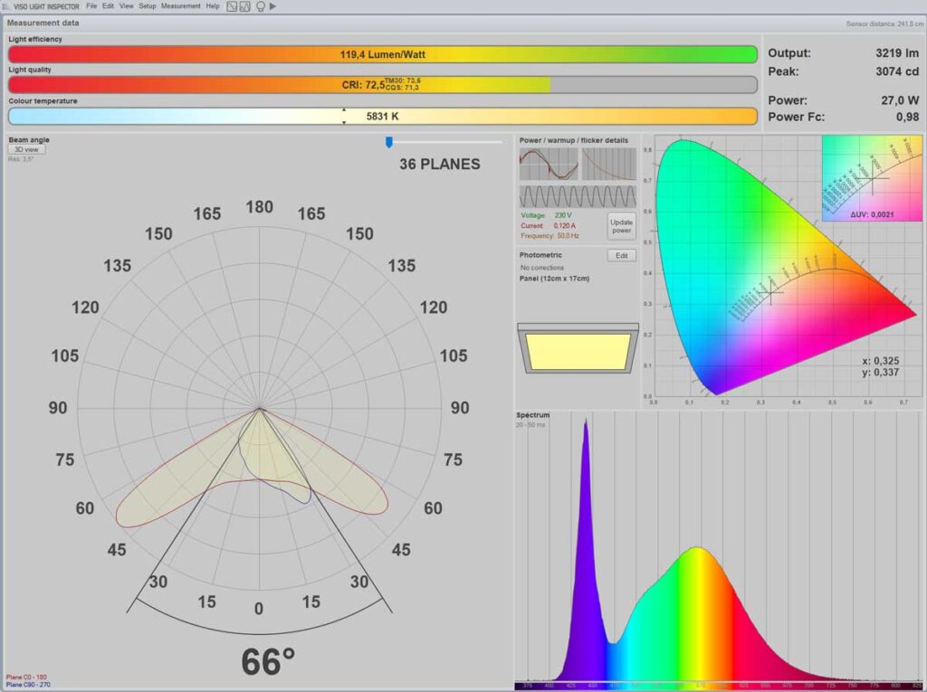Start a measurement using the play arrow icon
The height and width of the screenshot is (692, 927).
[x=273, y=6]
